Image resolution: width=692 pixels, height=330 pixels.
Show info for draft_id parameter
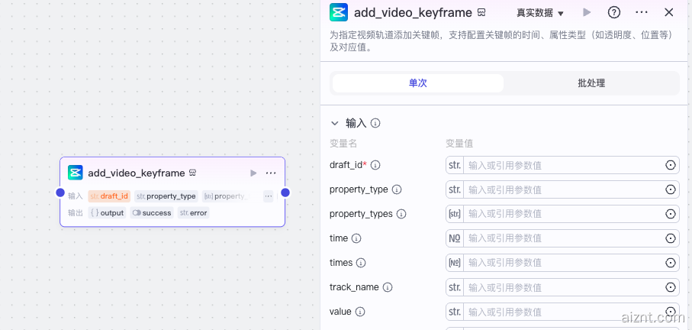(375, 165)
